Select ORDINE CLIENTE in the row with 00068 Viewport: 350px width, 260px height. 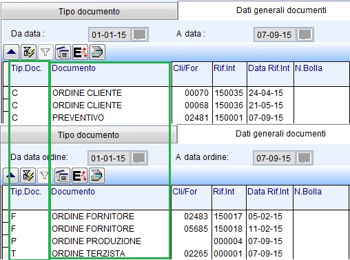87,106
